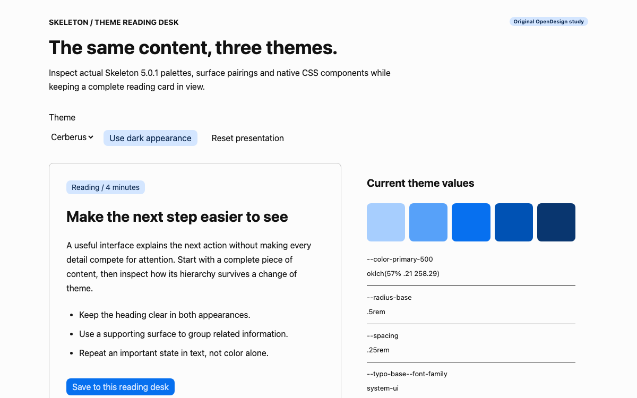Click the --spacing label
Screen dimensions: 637x398
pyautogui.click(x=383, y=336)
